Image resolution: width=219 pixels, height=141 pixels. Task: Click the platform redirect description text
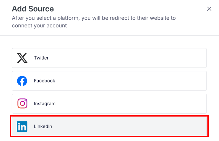(93, 18)
